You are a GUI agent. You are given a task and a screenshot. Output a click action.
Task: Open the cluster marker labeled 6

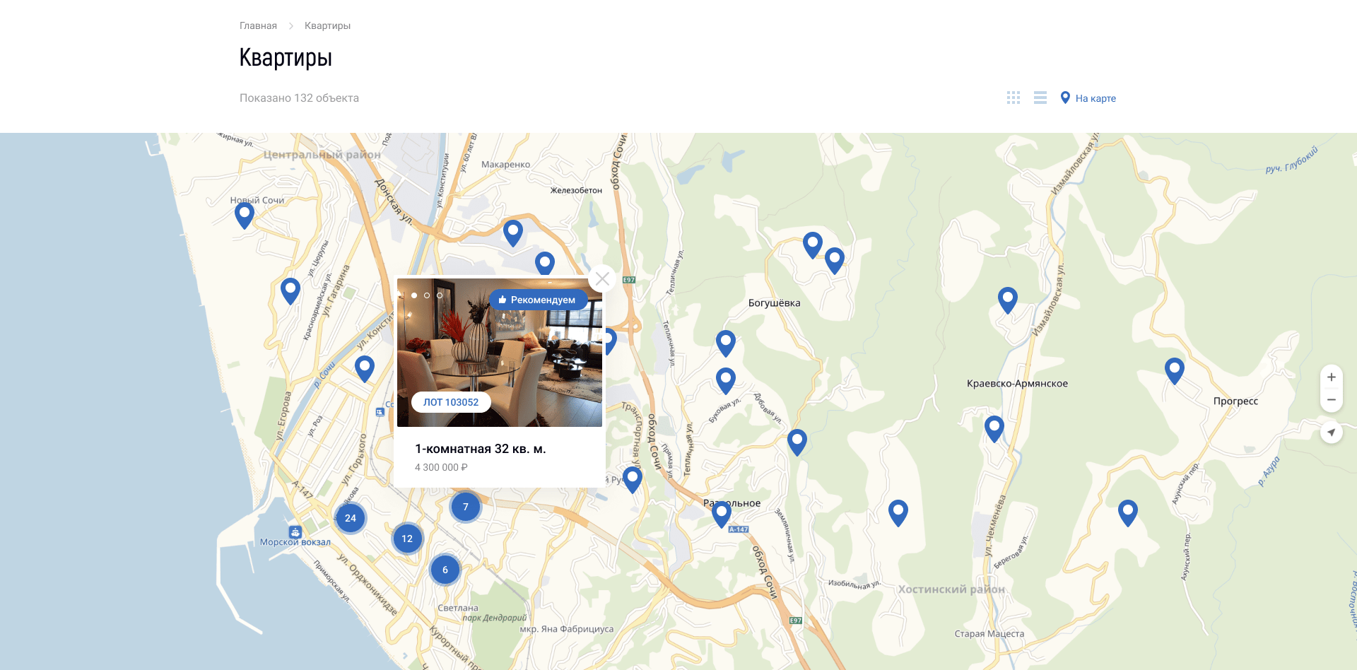click(445, 570)
